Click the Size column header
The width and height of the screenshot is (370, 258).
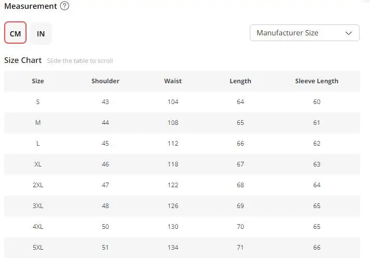click(x=38, y=81)
